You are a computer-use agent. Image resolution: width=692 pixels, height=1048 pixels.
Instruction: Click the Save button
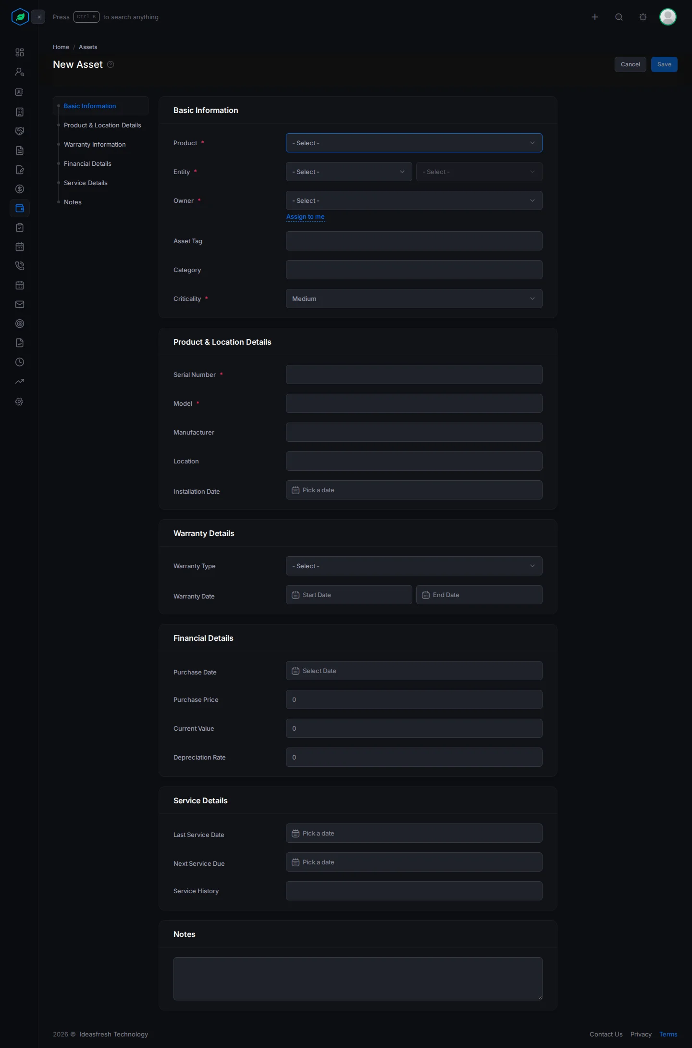tap(664, 64)
